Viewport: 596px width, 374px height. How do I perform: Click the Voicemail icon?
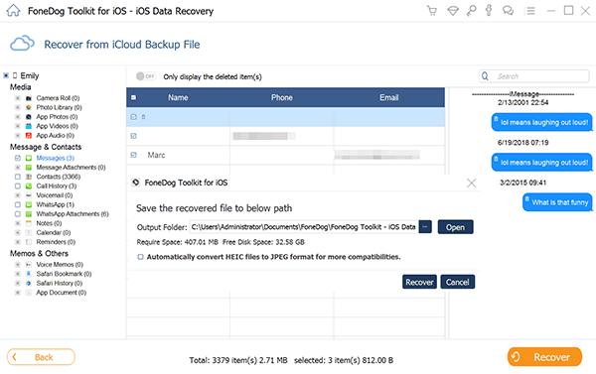[29, 195]
